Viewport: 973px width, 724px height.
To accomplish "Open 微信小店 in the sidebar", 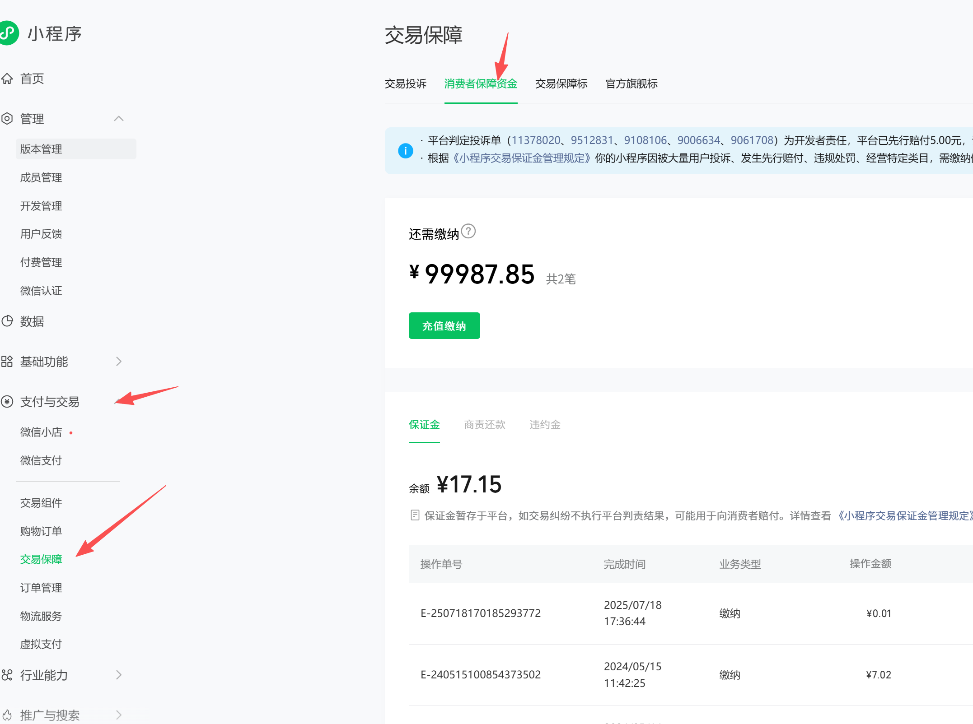I will click(x=41, y=432).
